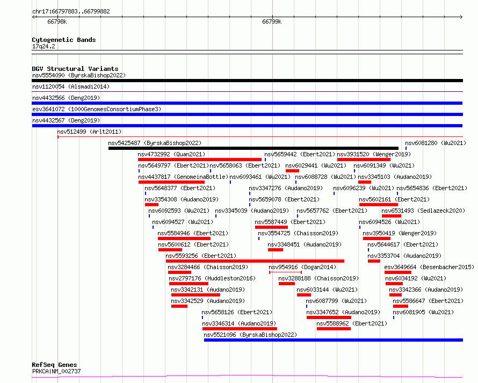Select nsv5658063 (Ebert2021) label
The image size is (478, 383).
(x=245, y=165)
